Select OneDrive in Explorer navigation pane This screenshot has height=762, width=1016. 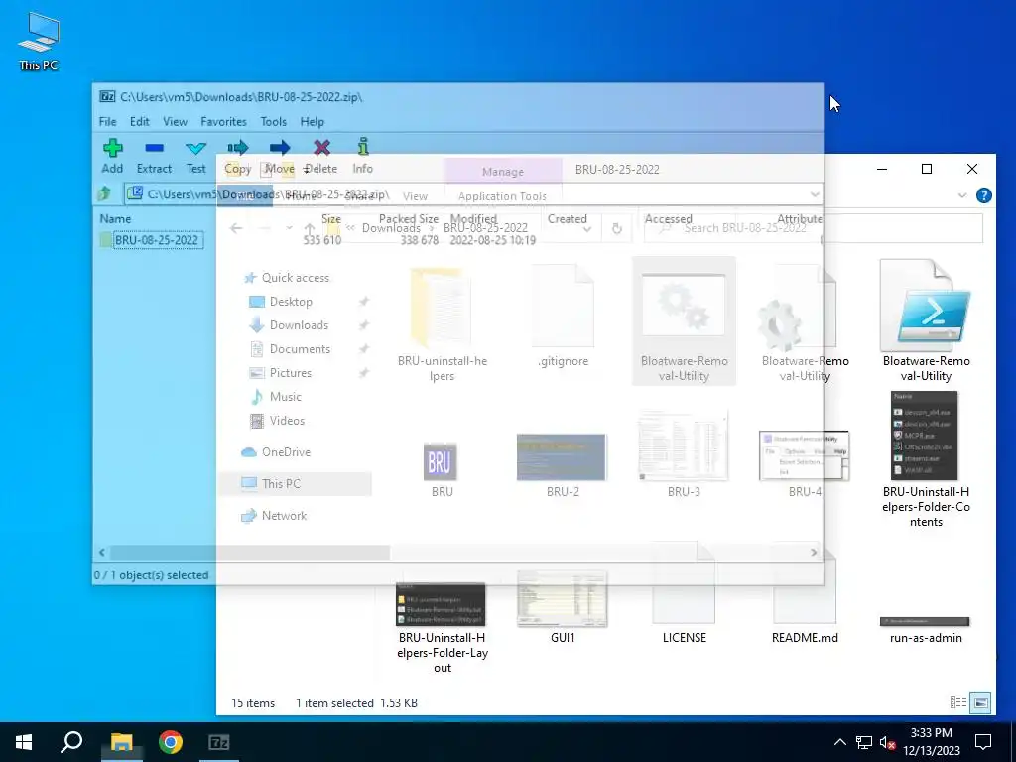pyautogui.click(x=286, y=452)
